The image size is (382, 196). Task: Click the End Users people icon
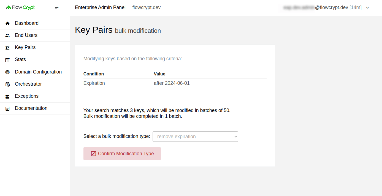coord(7,36)
